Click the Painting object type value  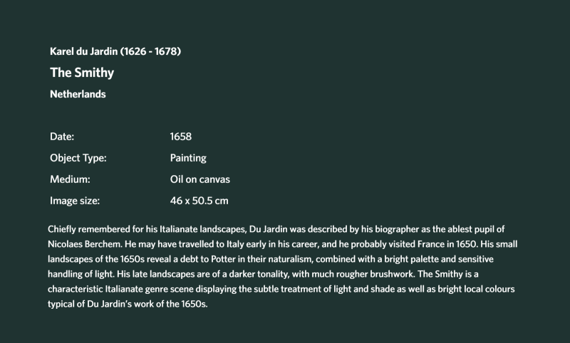coord(188,158)
